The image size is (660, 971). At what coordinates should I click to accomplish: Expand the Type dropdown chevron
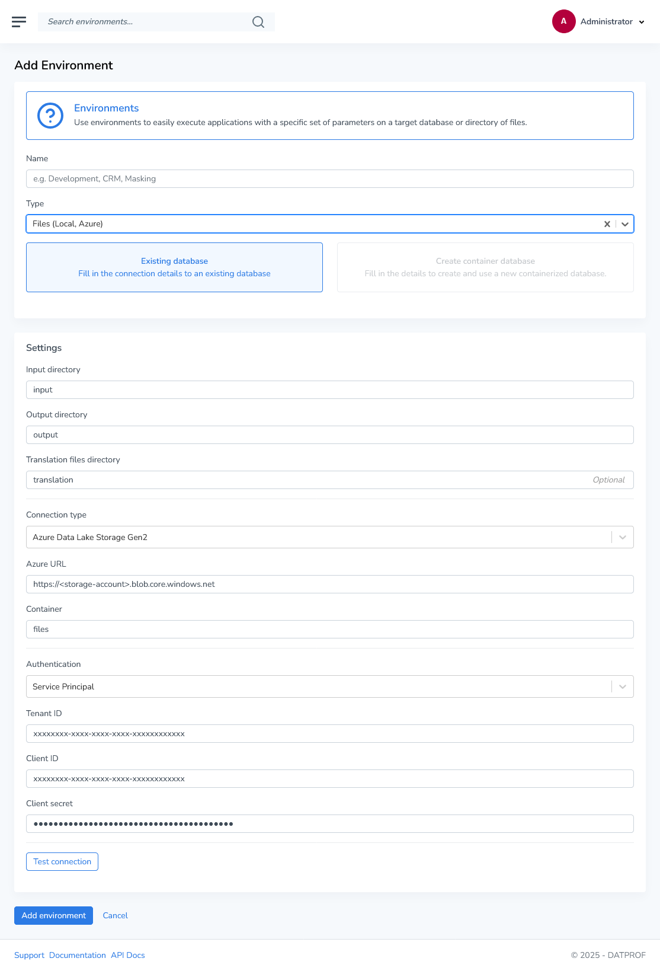tap(625, 224)
